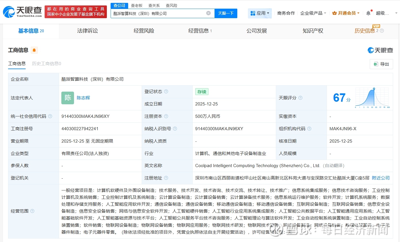Click orange alert bell beside 工商信息 heading

pyautogui.click(x=34, y=50)
